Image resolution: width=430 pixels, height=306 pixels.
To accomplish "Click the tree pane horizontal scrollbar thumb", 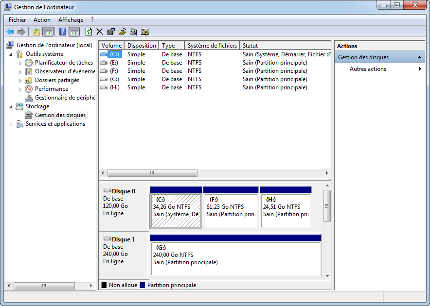I will [x=44, y=286].
